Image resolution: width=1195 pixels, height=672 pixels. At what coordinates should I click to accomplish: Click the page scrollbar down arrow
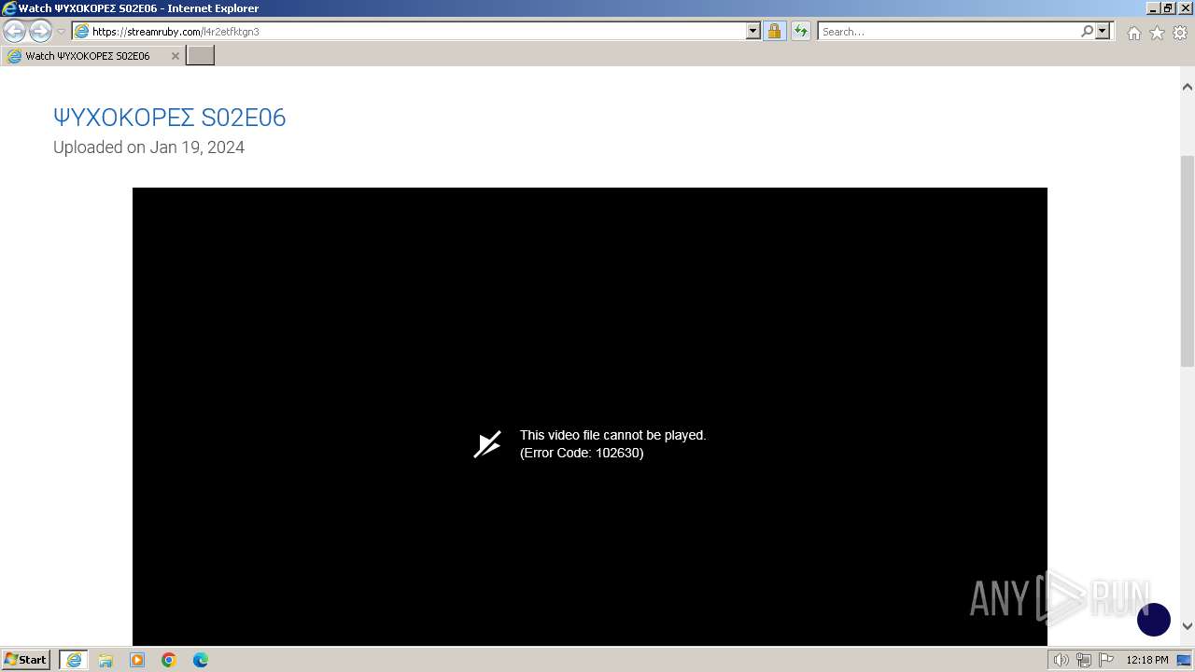(1188, 626)
